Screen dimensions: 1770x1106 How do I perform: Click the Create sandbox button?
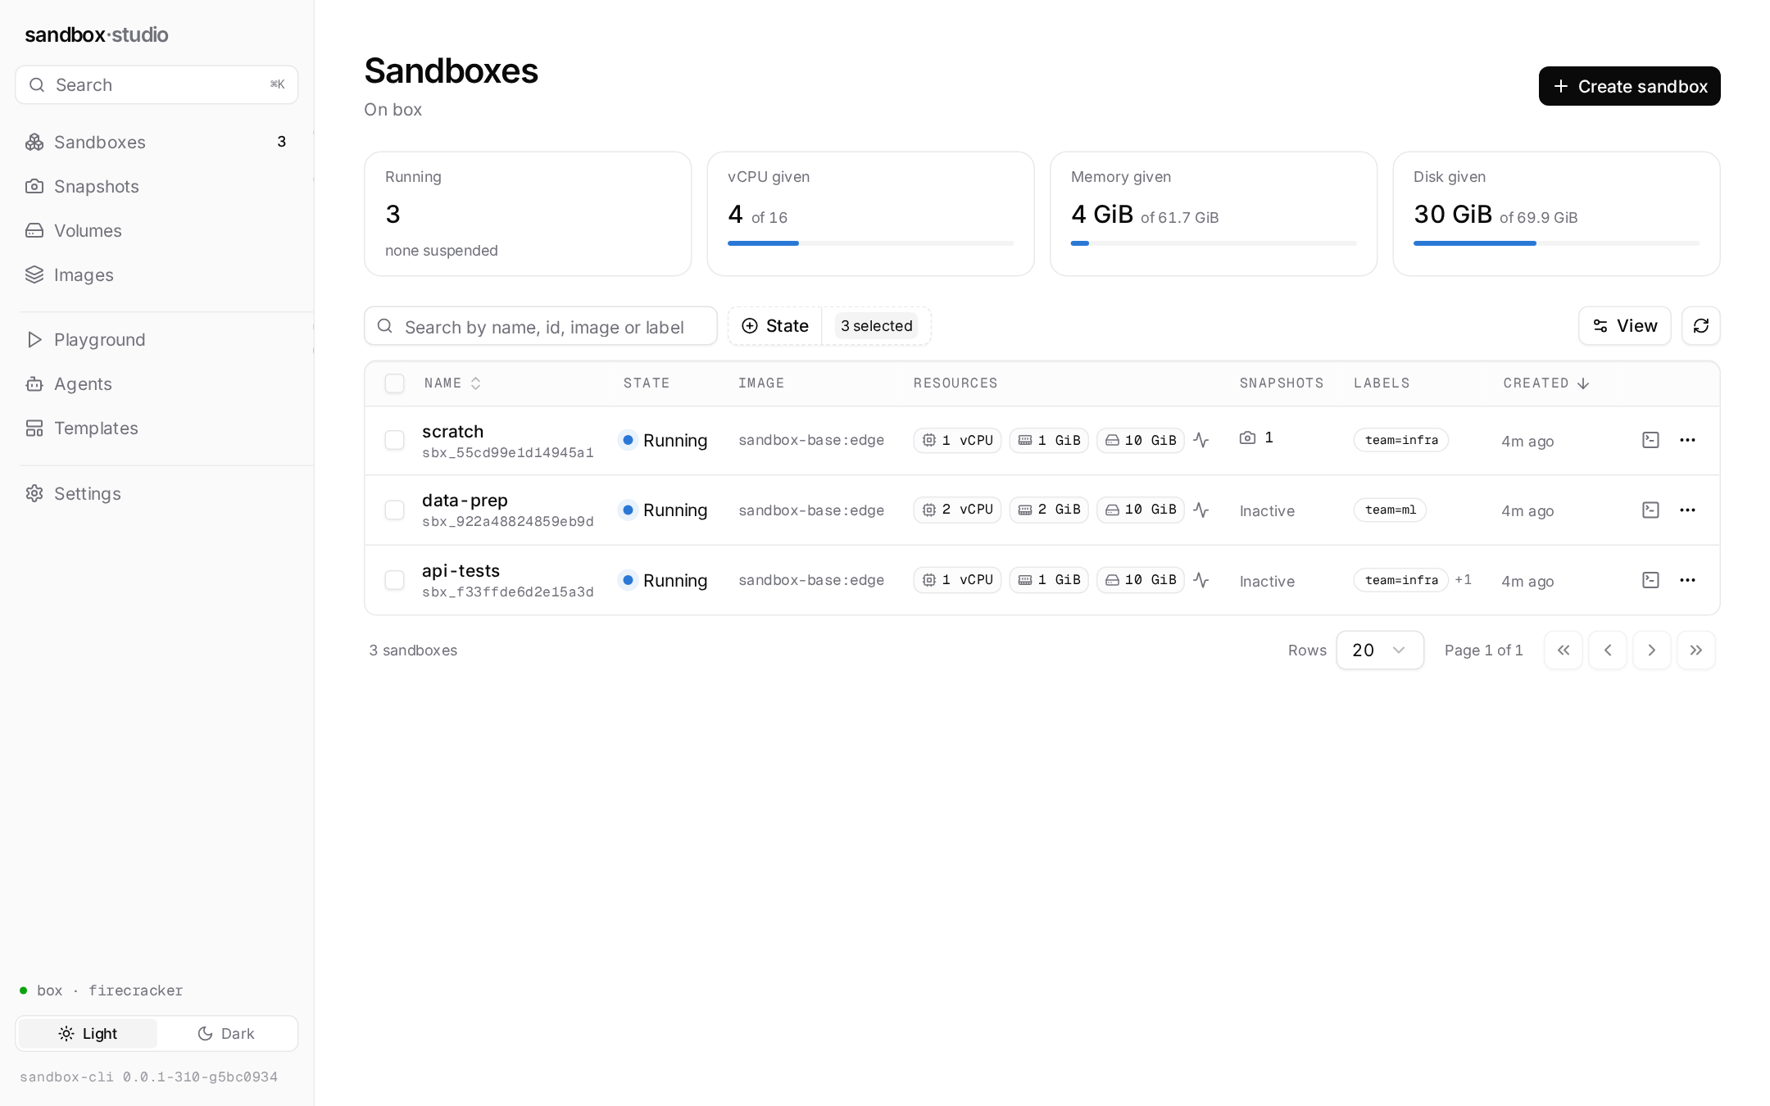click(x=1629, y=86)
